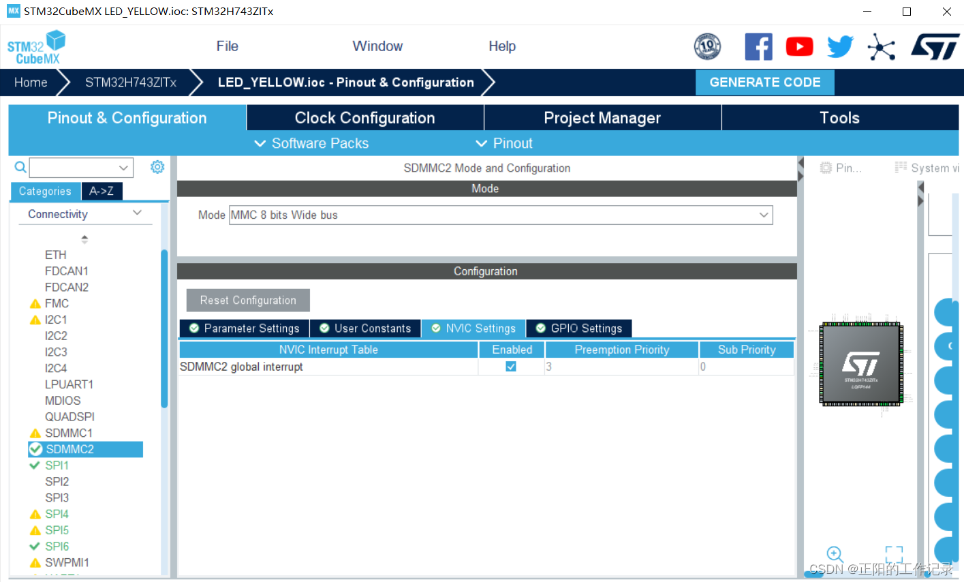Select Pinout & Configuration tab
Viewport: 964px width, 582px height.
(x=127, y=118)
